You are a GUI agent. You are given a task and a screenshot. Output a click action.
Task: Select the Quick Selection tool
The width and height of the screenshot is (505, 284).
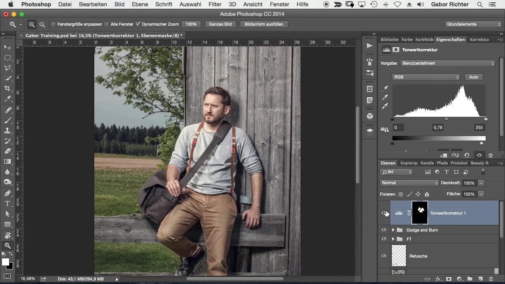[x=7, y=78]
